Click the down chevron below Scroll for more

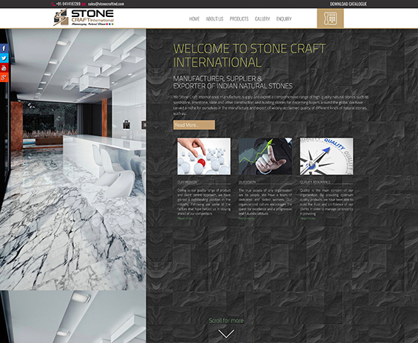[x=226, y=333]
